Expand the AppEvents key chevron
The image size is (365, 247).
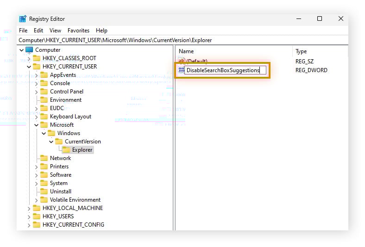click(x=36, y=75)
